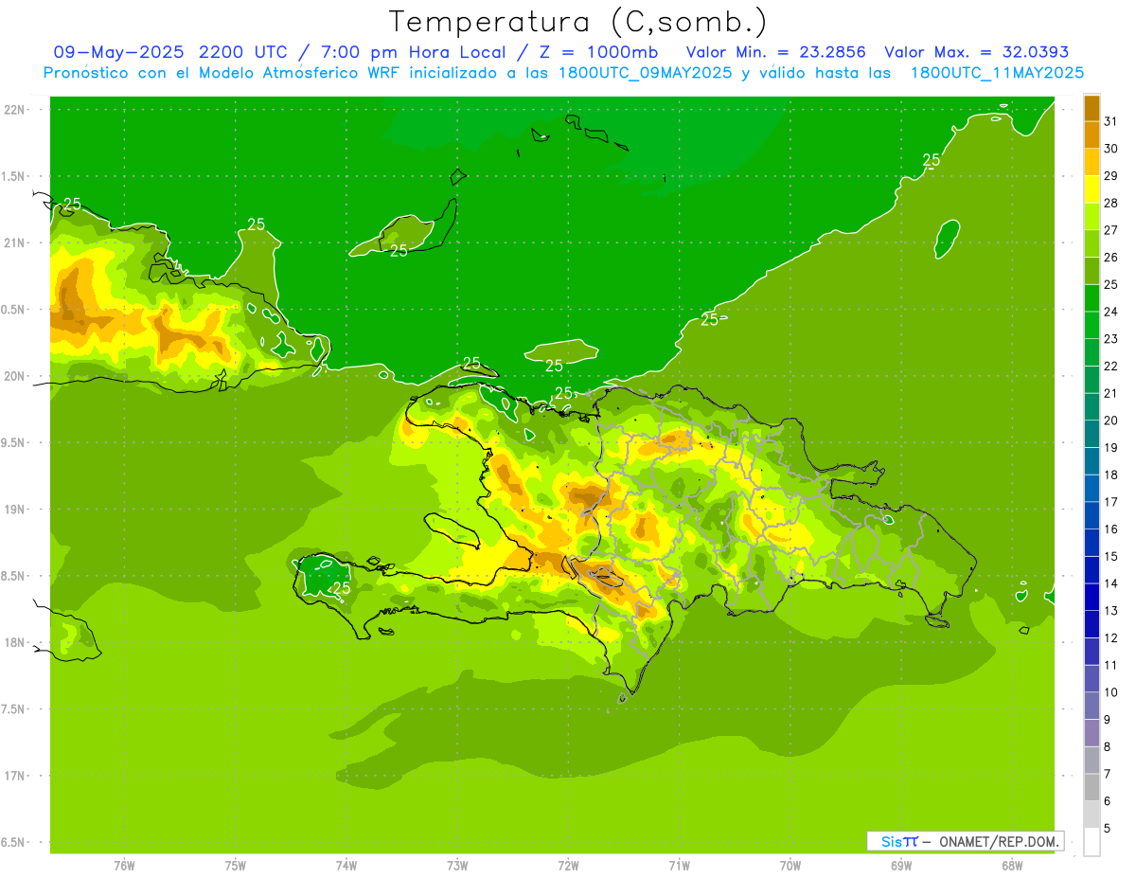Click the colorbar label 5
This screenshot has width=1136, height=878.
tap(1108, 829)
